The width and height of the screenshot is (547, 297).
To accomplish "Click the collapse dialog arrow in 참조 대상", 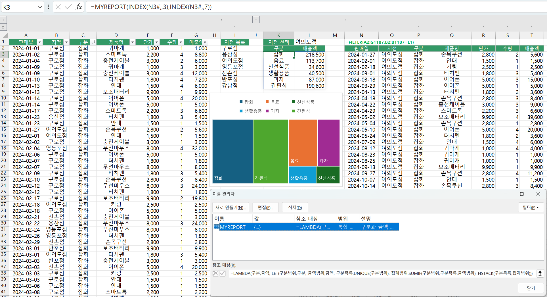I will pos(540,273).
